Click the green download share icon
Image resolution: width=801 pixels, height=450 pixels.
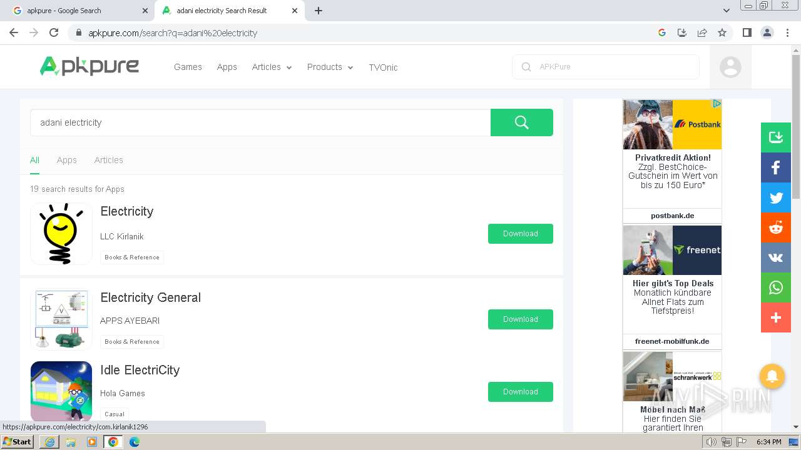pyautogui.click(x=776, y=137)
